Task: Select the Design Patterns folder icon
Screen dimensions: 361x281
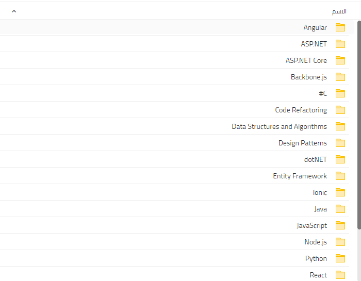Action: coord(340,143)
